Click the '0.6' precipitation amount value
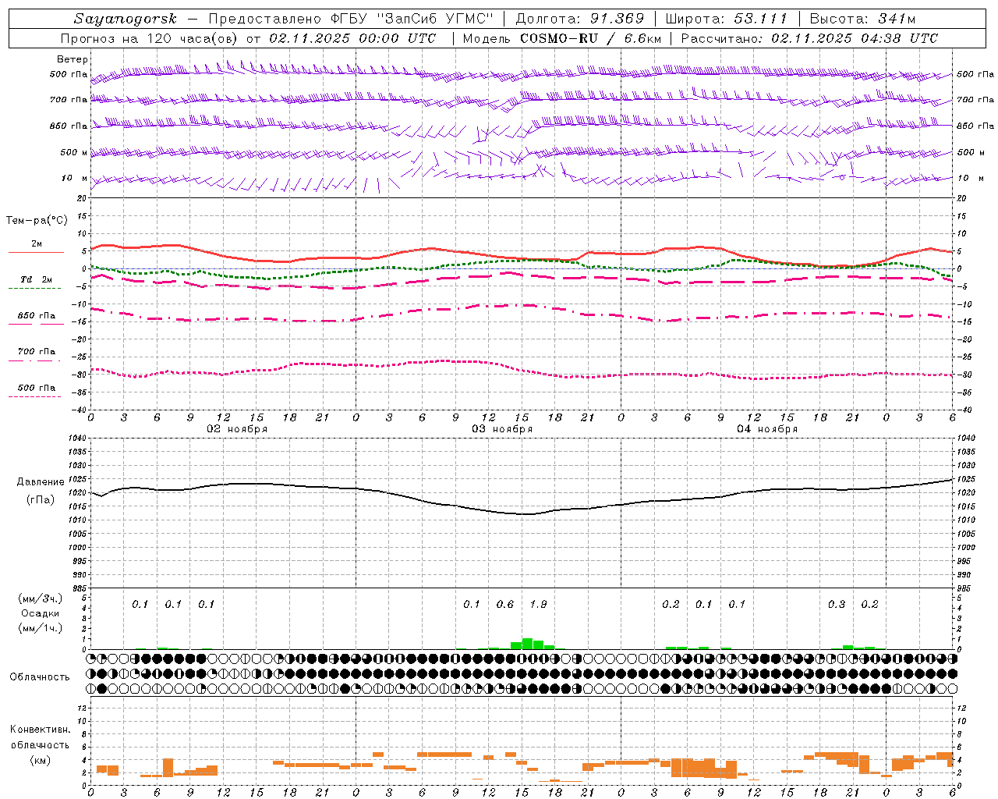Image resolution: width=998 pixels, height=799 pixels. coord(505,604)
